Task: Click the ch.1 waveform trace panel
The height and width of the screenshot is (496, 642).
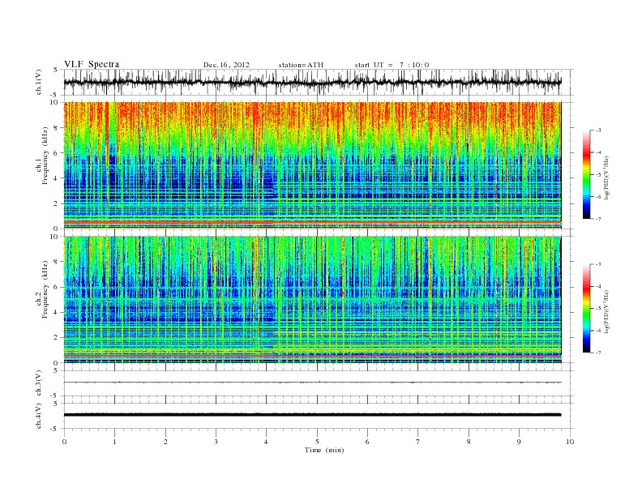Action: pyautogui.click(x=319, y=82)
